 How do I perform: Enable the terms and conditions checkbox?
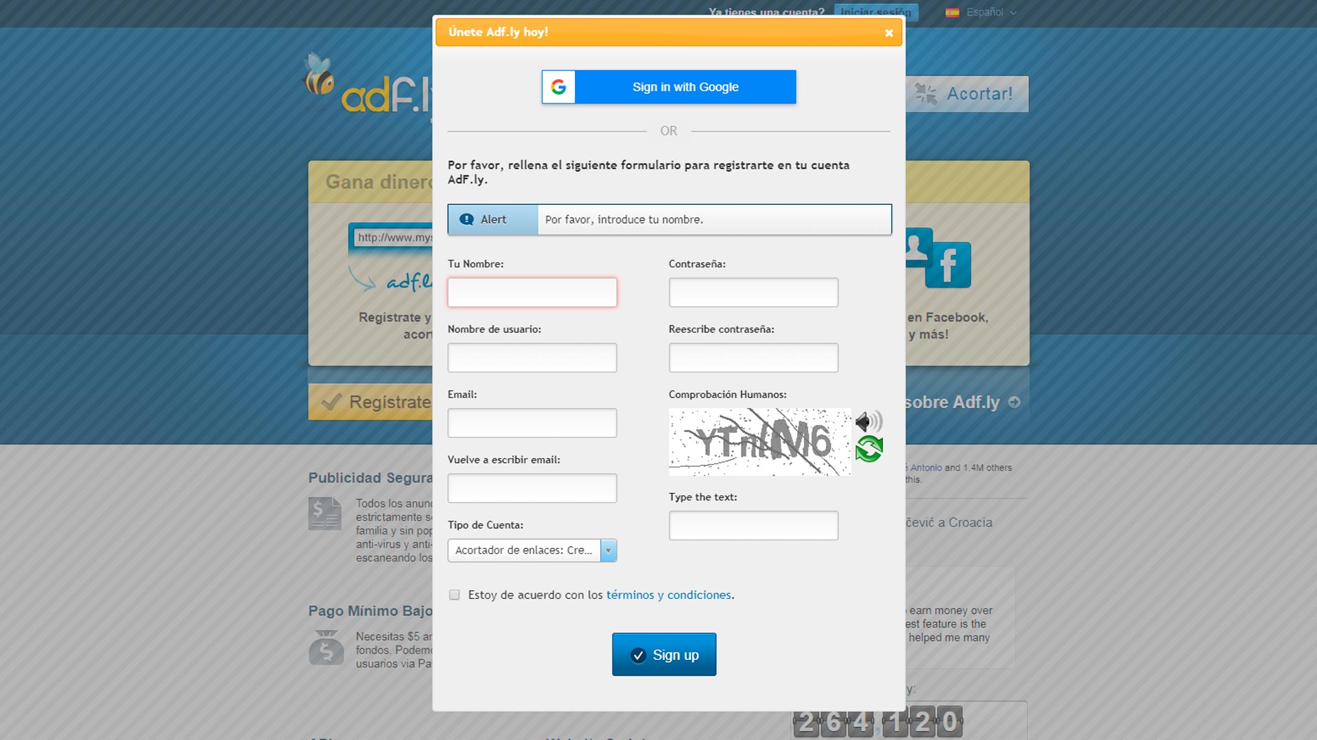[x=453, y=595]
